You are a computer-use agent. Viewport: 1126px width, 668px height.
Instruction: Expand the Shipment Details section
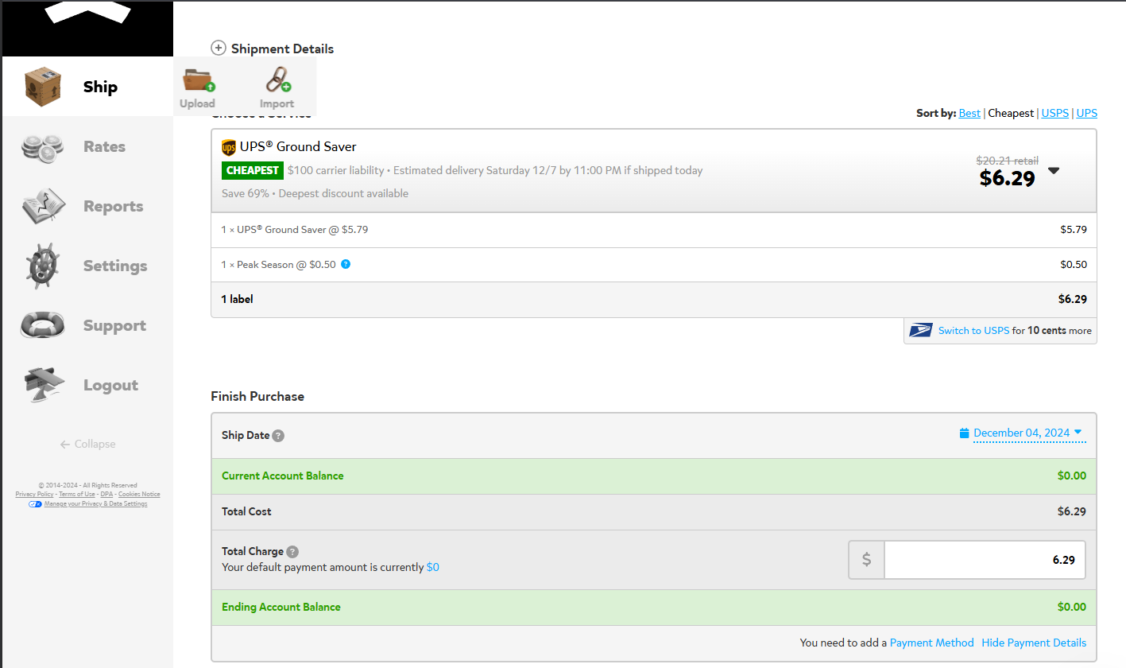click(x=219, y=49)
